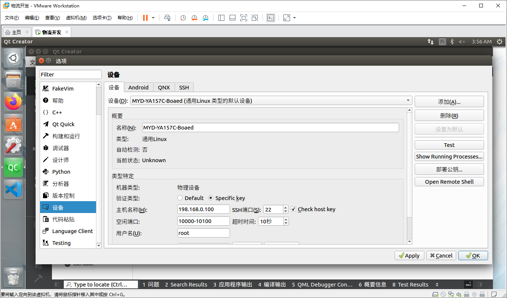Open the snapshot manager icon

tap(205, 18)
